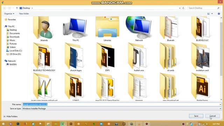Open the Save as type dropdown

click(x=121, y=108)
